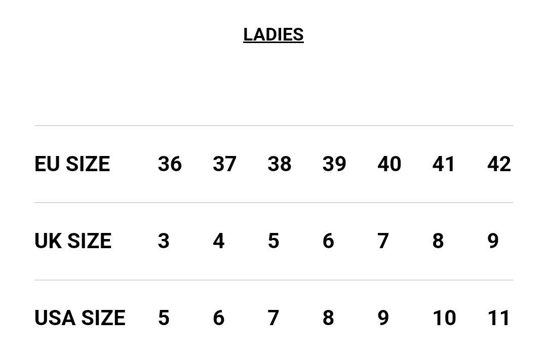Select the EU SIZE row label
The image size is (547, 354).
[x=72, y=164]
